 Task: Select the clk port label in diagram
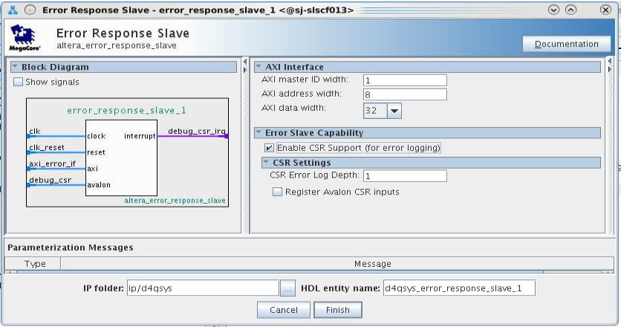click(35, 132)
